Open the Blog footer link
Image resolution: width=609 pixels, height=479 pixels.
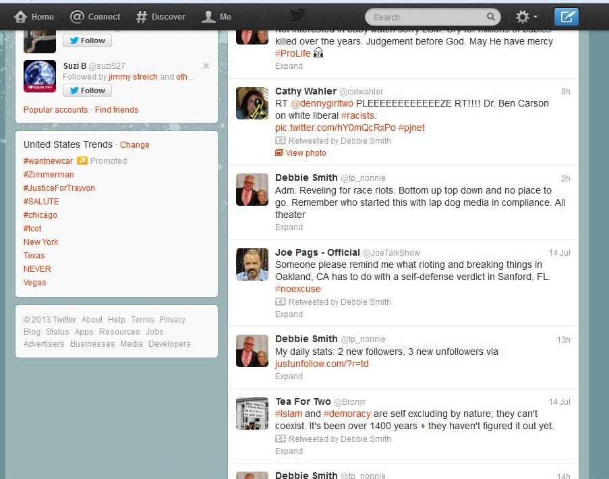click(x=32, y=332)
